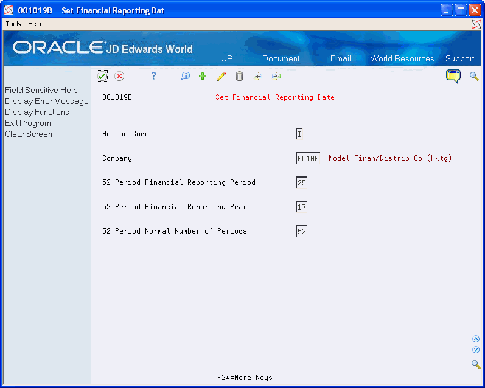The image size is (485, 388).
Task: Click the green checkmark OK icon
Action: coord(102,76)
